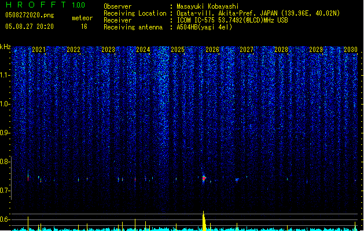
Task: Click the A504HB(yagi 4el) antenna text
Action: tap(204, 27)
